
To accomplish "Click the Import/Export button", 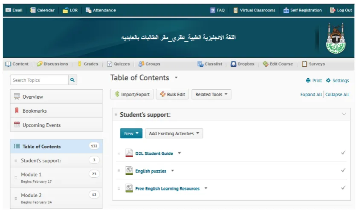I will (x=132, y=94).
